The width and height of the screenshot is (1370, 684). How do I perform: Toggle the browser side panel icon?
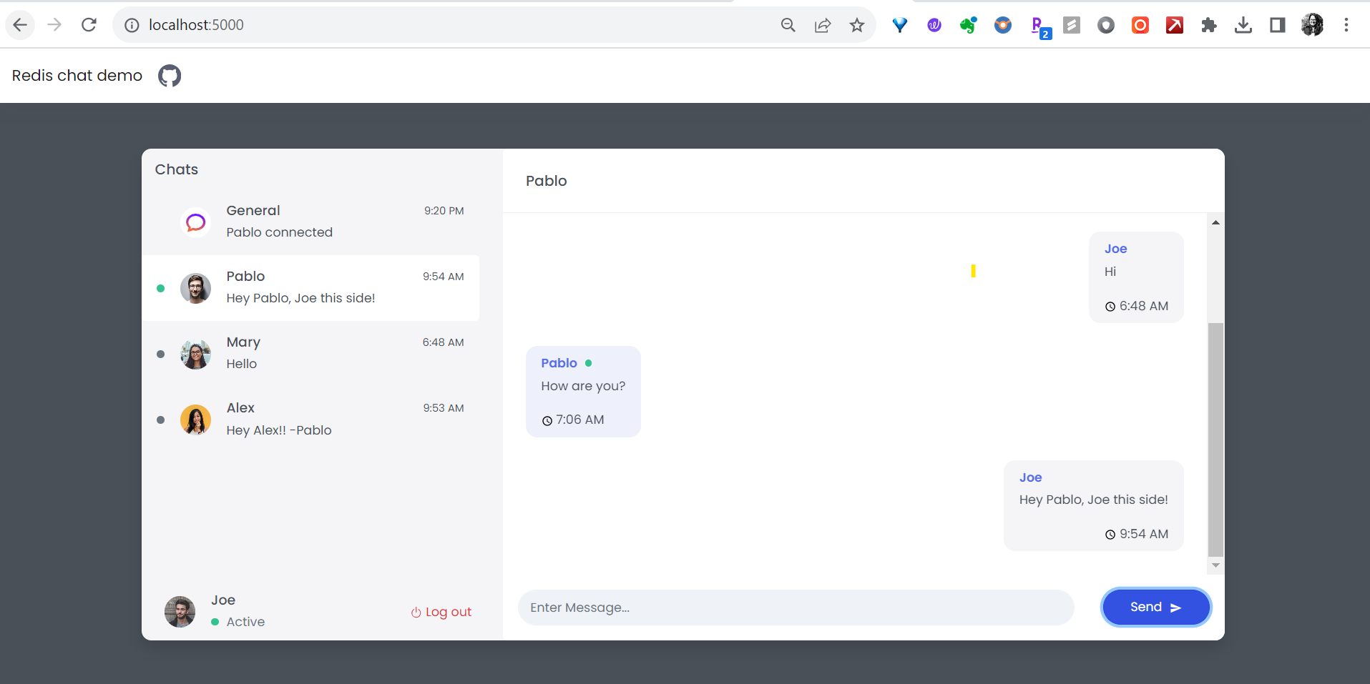coord(1278,25)
